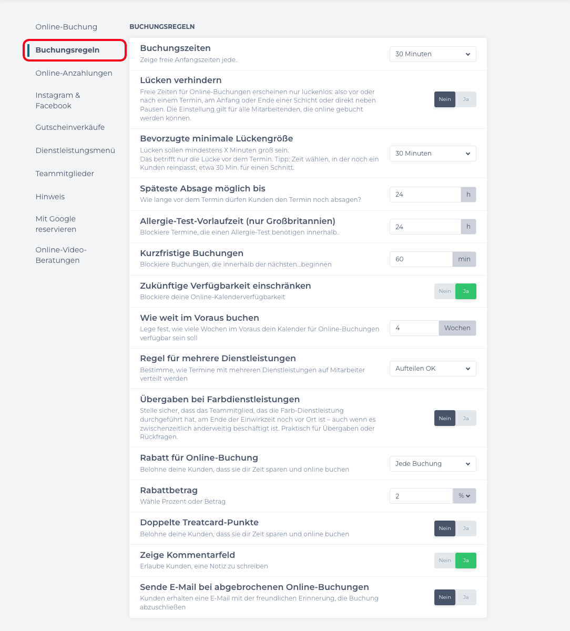Screen dimensions: 570x631
Task: Open Instagram & Facebook settings
Action: tap(58, 100)
